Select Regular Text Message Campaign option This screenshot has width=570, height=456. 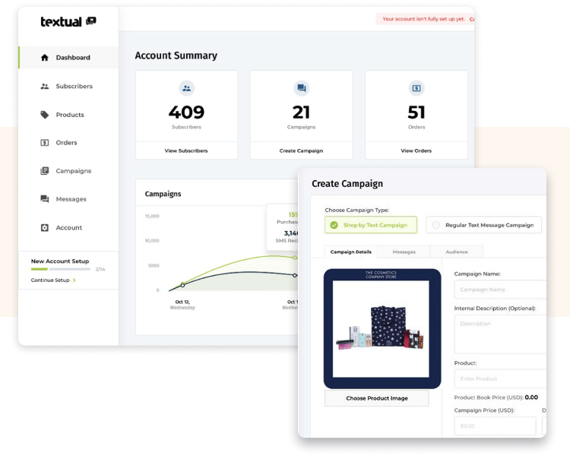483,225
